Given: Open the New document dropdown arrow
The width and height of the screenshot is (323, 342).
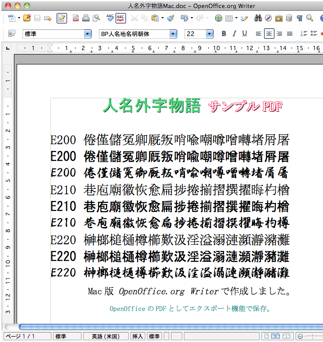Looking at the screenshot, I should [19, 18].
